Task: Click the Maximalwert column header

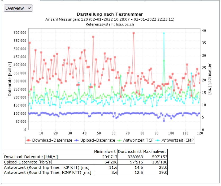Action: pyautogui.click(x=155, y=152)
